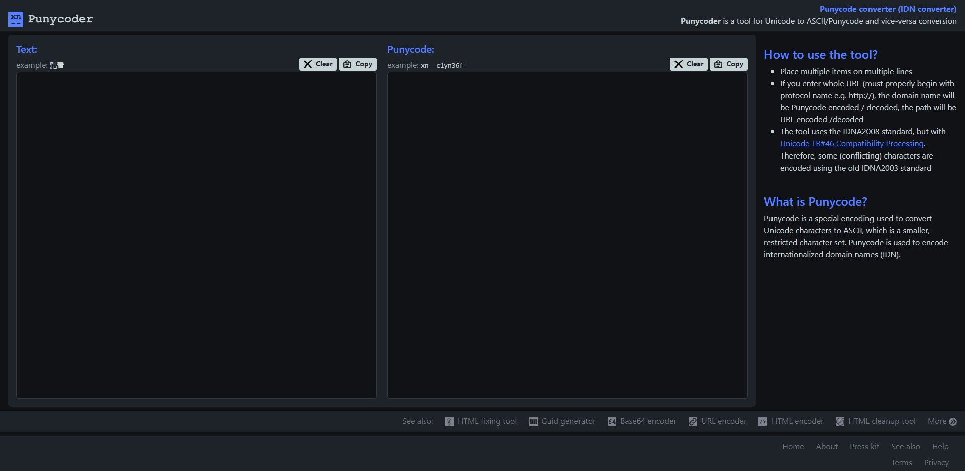The width and height of the screenshot is (965, 471).
Task: Click the URL encoder chain icon
Action: 693,422
